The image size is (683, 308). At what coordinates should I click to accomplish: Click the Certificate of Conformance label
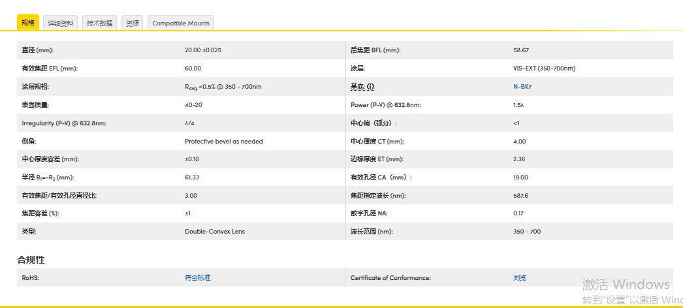tap(390, 278)
